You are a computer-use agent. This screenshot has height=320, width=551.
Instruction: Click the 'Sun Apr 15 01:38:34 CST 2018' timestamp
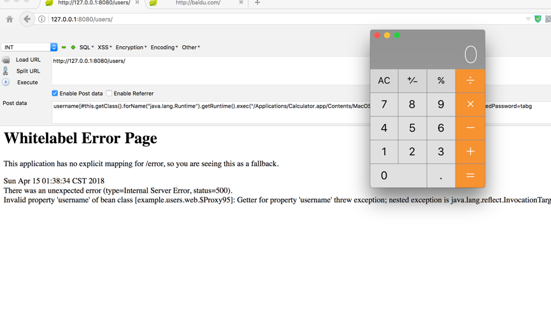click(54, 181)
